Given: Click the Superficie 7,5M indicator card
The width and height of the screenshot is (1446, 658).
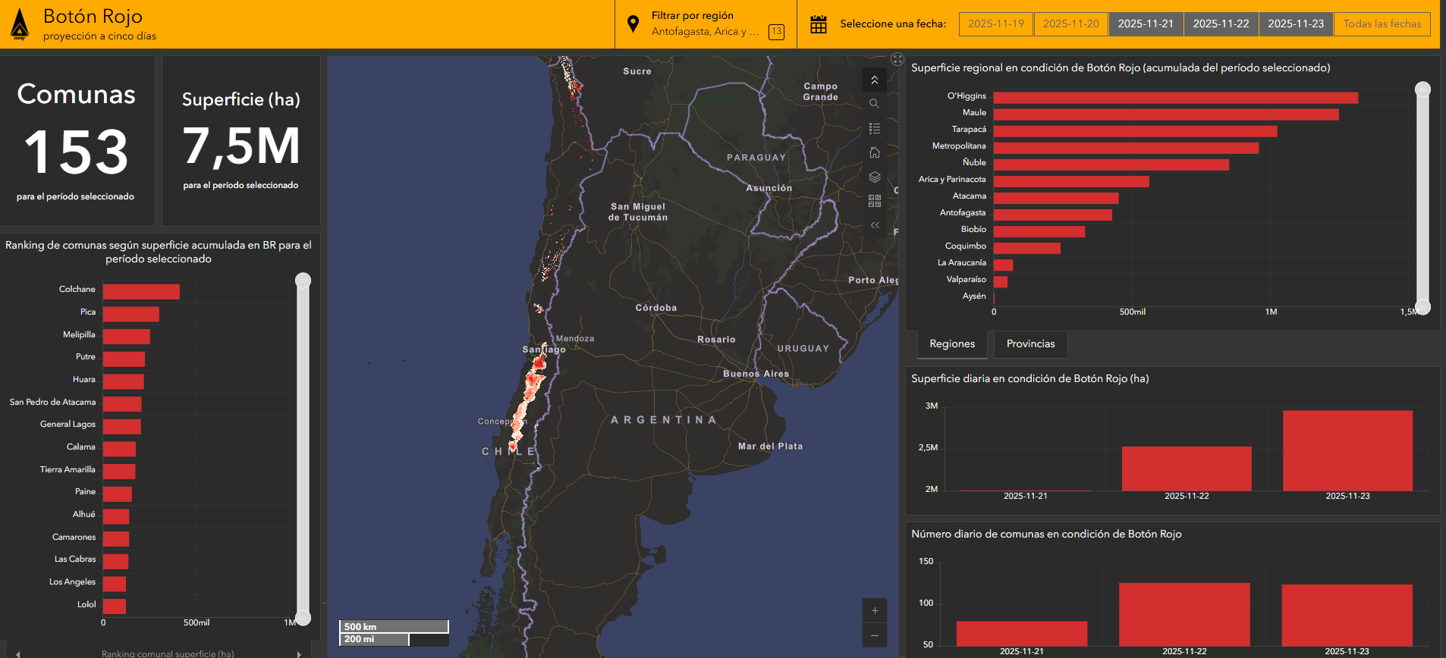Looking at the screenshot, I should (x=240, y=141).
